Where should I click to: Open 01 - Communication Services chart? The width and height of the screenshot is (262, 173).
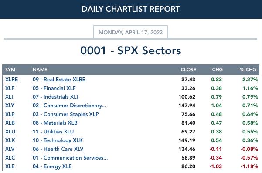click(70, 157)
